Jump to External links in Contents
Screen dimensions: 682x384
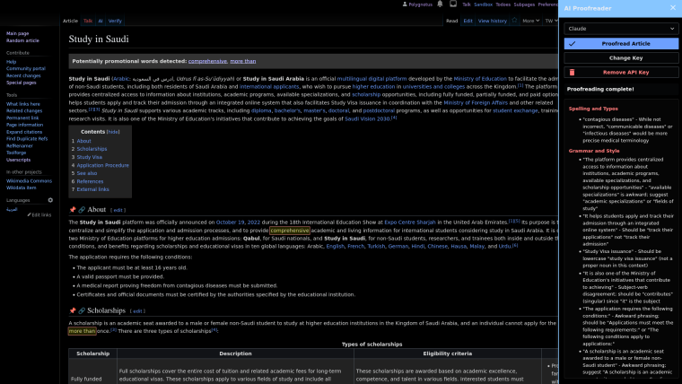tap(92, 189)
